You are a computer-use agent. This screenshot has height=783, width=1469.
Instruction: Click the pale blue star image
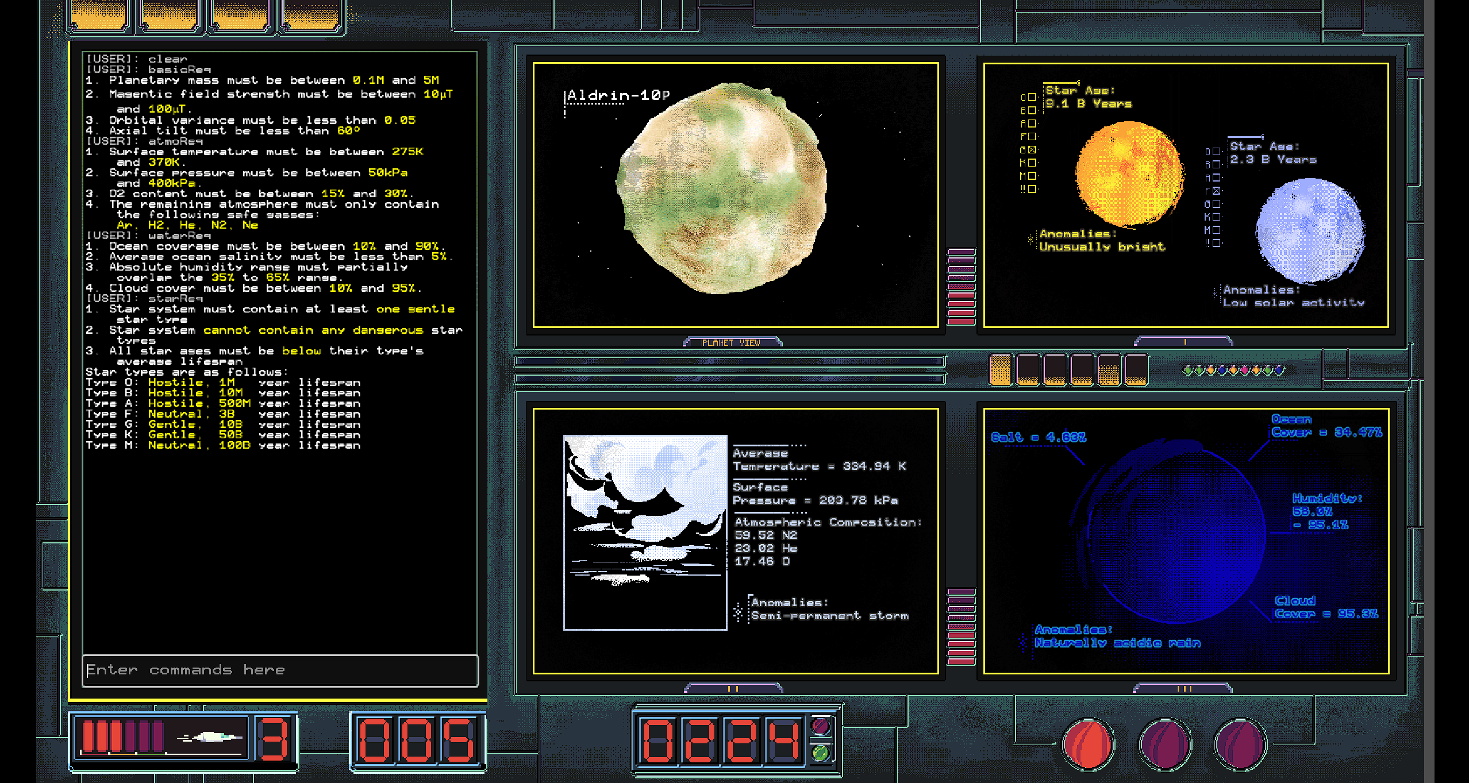pos(1310,231)
